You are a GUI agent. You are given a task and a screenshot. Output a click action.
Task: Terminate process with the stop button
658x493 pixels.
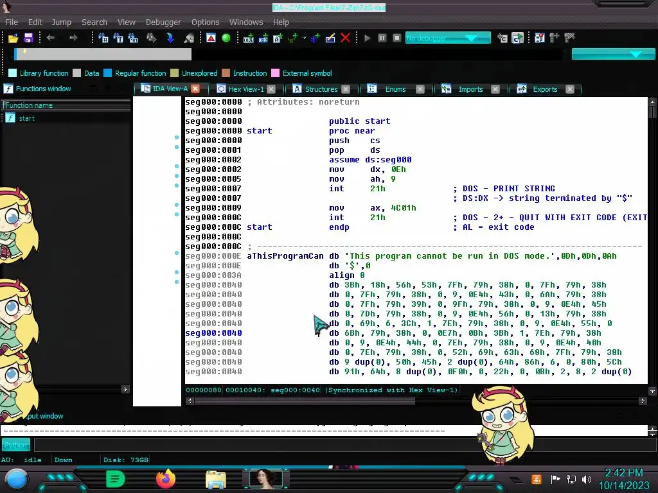tap(397, 38)
